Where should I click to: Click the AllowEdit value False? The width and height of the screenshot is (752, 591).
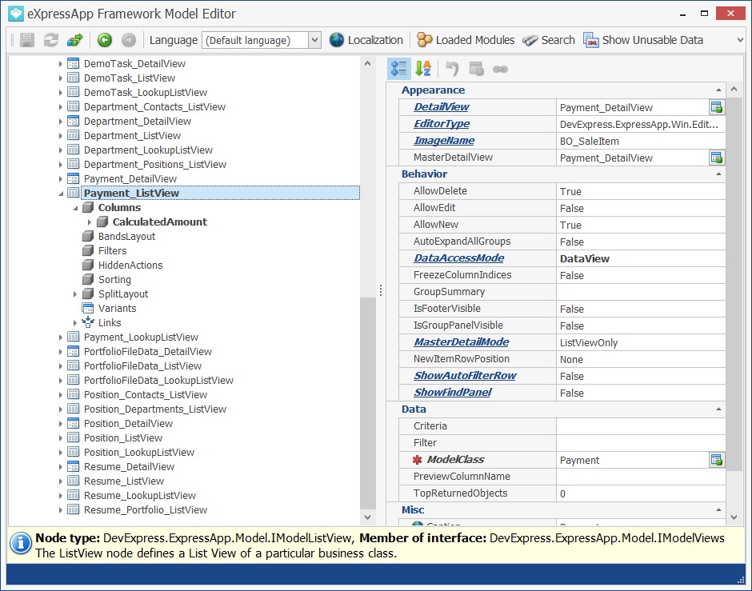(x=572, y=208)
